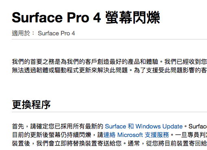Open the Surface 和 Windows Update link
Viewport: 207px width, 150px height.
[144, 126]
